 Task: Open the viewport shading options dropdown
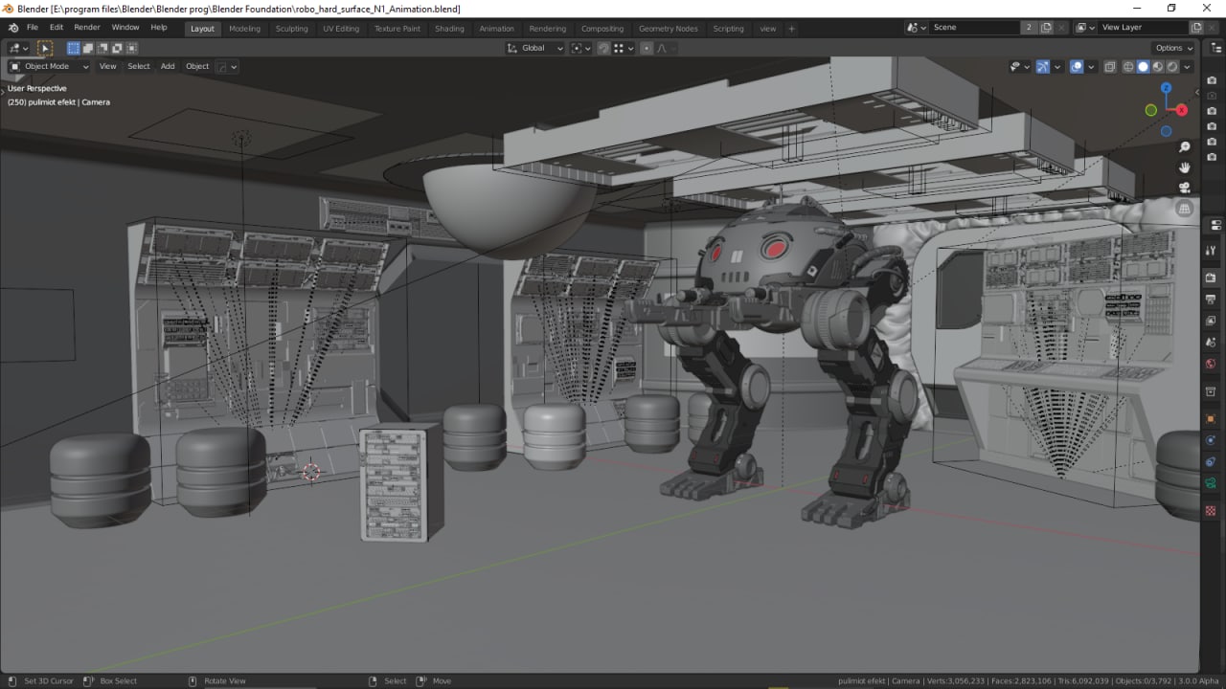pos(1188,67)
